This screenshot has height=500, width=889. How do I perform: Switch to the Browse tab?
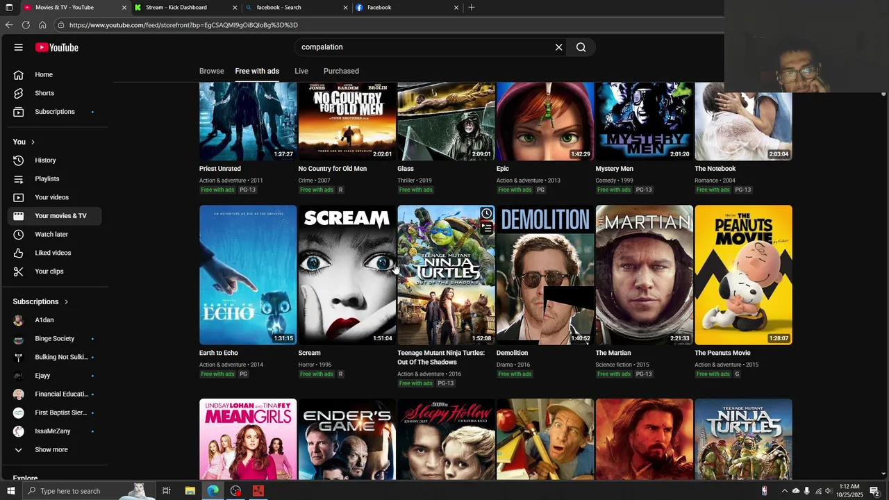click(211, 71)
